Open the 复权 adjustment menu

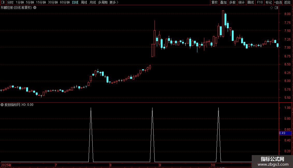pyautogui.click(x=214, y=2)
